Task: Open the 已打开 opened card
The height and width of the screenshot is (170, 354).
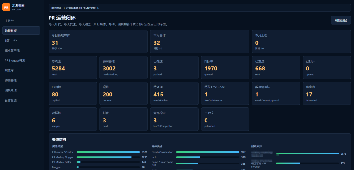Action: click(327, 67)
